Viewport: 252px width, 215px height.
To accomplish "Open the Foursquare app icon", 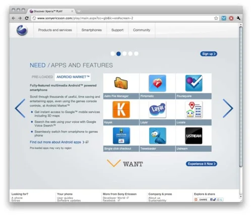I will point(194,83).
